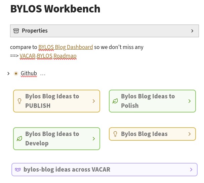Click the Properties archive box icon
Viewport: 204px width, 183px height.
click(16, 31)
